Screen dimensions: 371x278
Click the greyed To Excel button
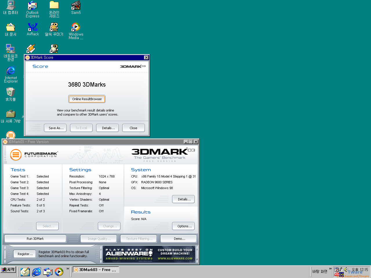coord(81,128)
